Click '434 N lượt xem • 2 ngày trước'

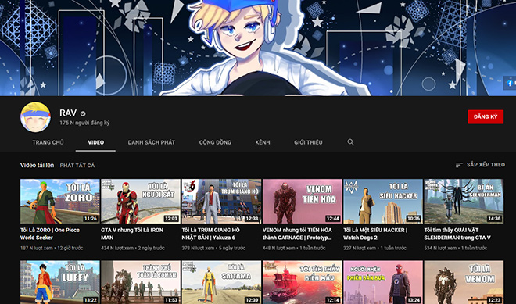pos(133,248)
